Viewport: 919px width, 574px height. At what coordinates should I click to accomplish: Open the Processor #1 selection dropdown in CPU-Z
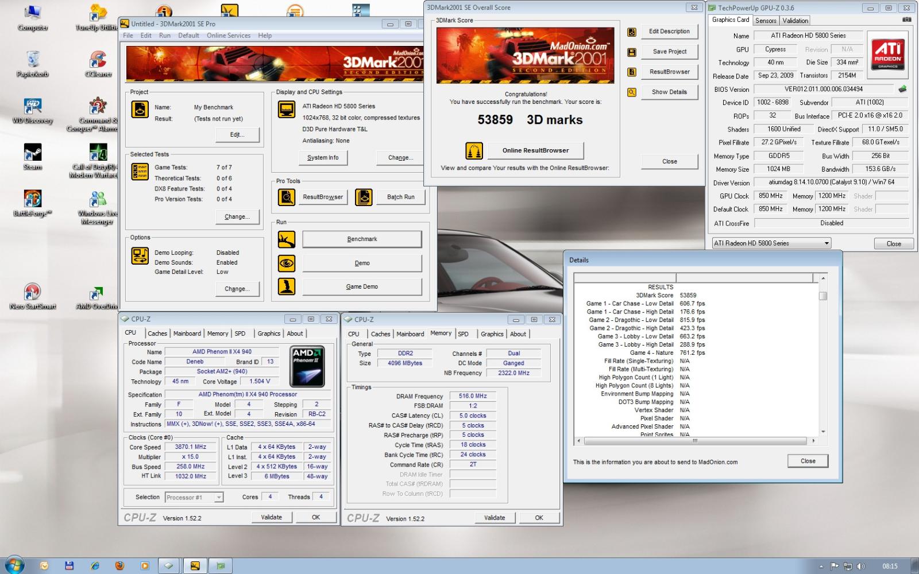pyautogui.click(x=194, y=498)
